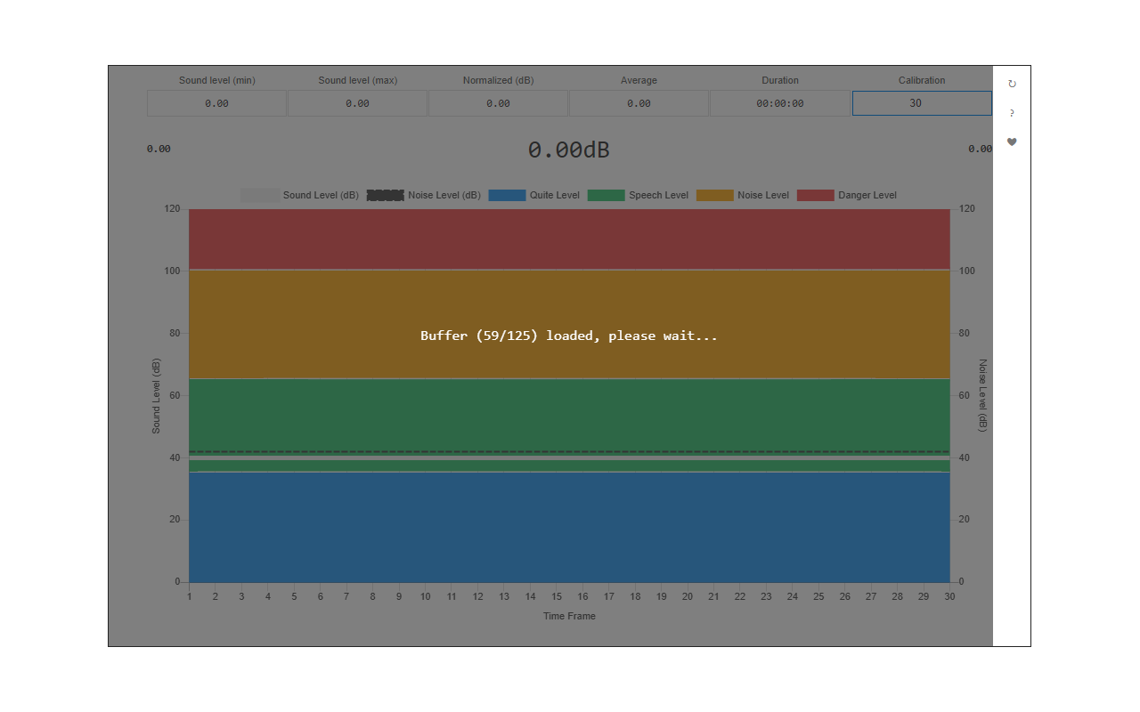Click the Sound level (min) value field

(x=216, y=103)
